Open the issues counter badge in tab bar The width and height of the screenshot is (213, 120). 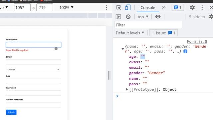coord(178,7)
